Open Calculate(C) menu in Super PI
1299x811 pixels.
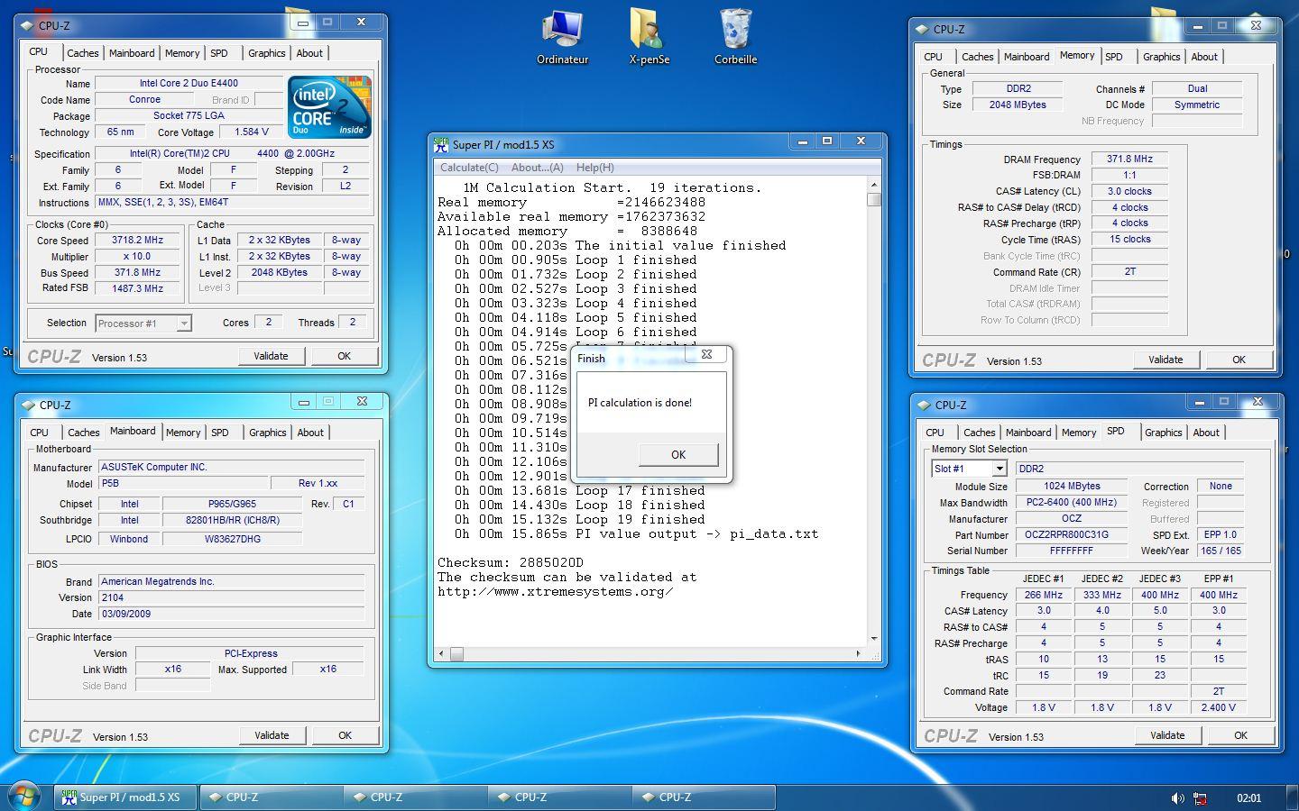pos(469,168)
